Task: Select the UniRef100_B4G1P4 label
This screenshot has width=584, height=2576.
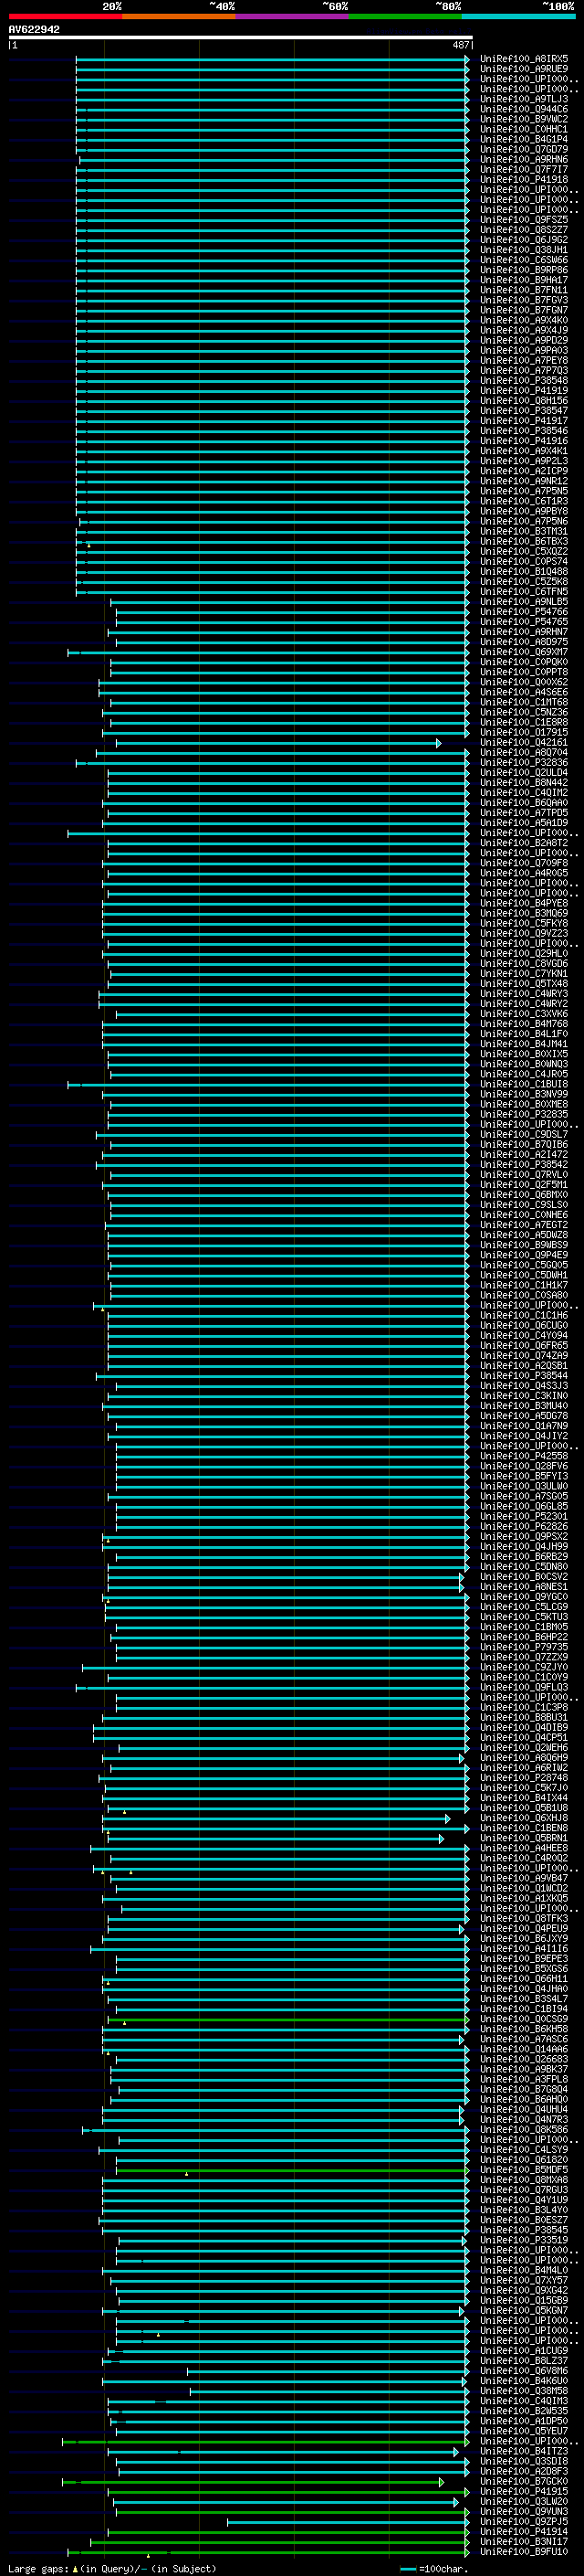Action: pyautogui.click(x=524, y=139)
